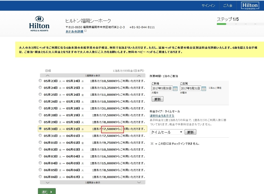Image resolution: width=264 pixels, height=194 pixels.
Task: Select the 05月29日 – 05月30日 radio button
Action: (x=40, y=122)
